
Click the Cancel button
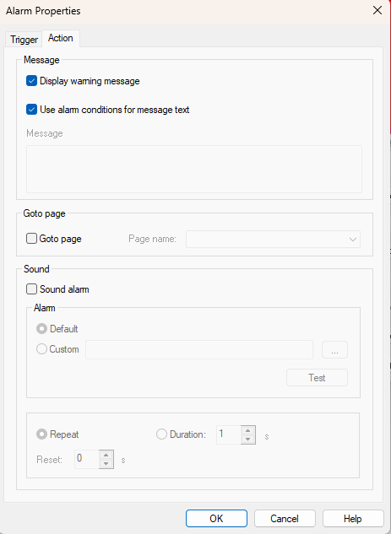[x=285, y=518]
